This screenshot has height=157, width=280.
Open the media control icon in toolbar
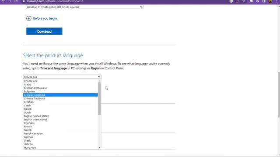(x=258, y=1)
